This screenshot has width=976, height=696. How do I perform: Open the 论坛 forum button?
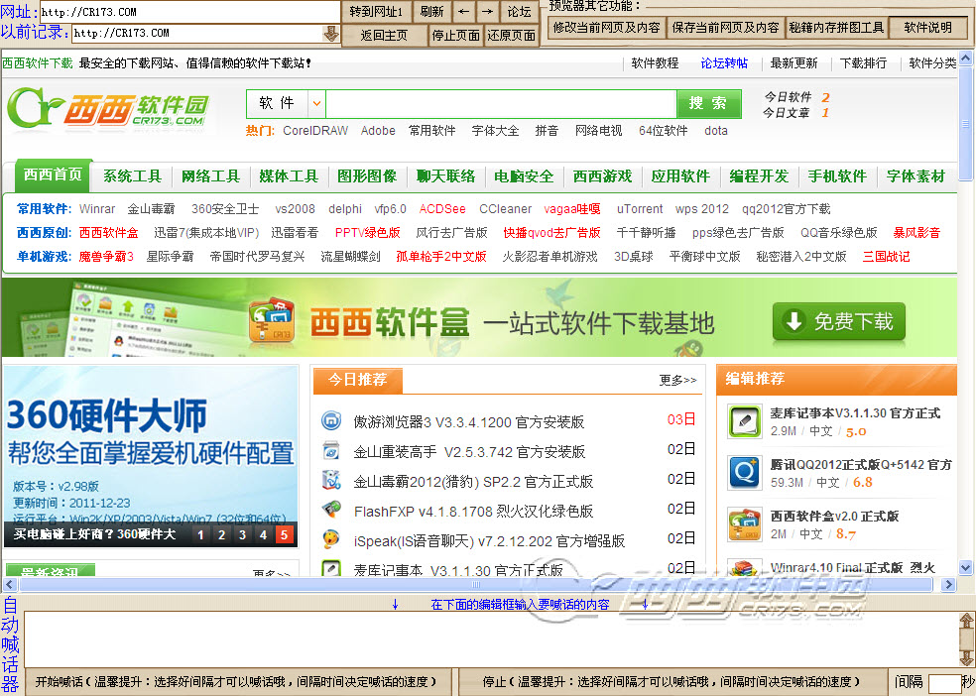pyautogui.click(x=519, y=12)
